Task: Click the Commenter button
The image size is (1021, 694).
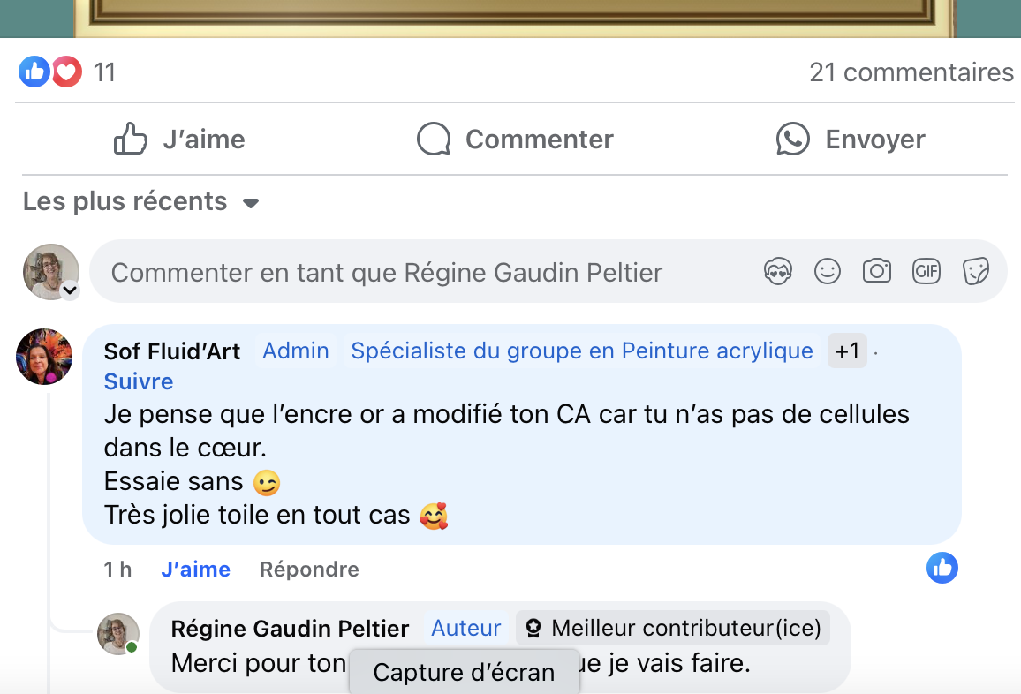Action: pos(515,140)
